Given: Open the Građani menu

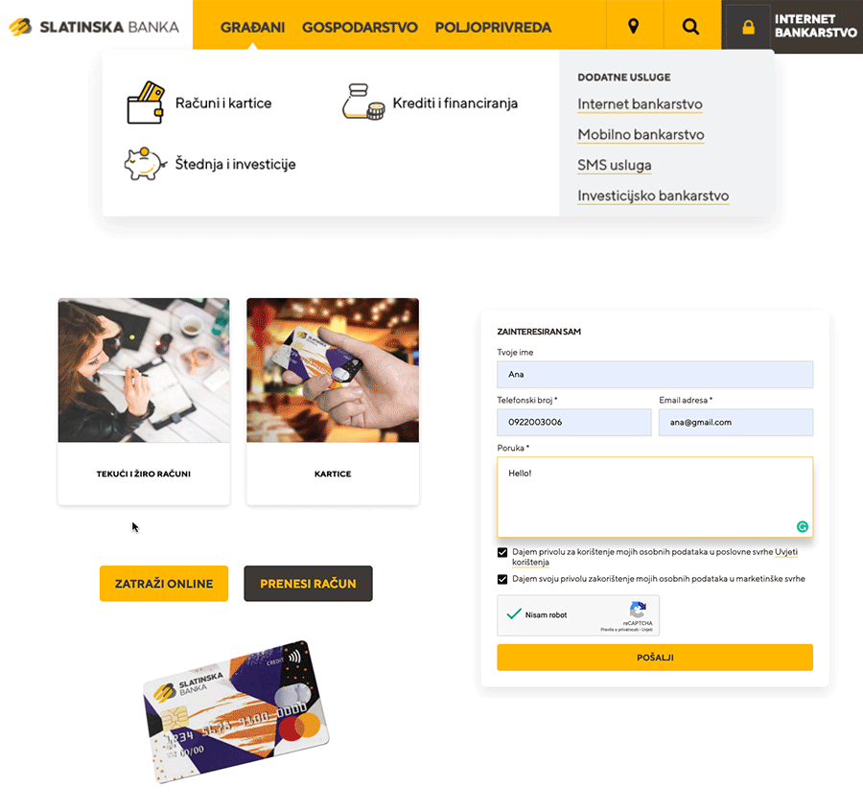Looking at the screenshot, I should point(252,27).
